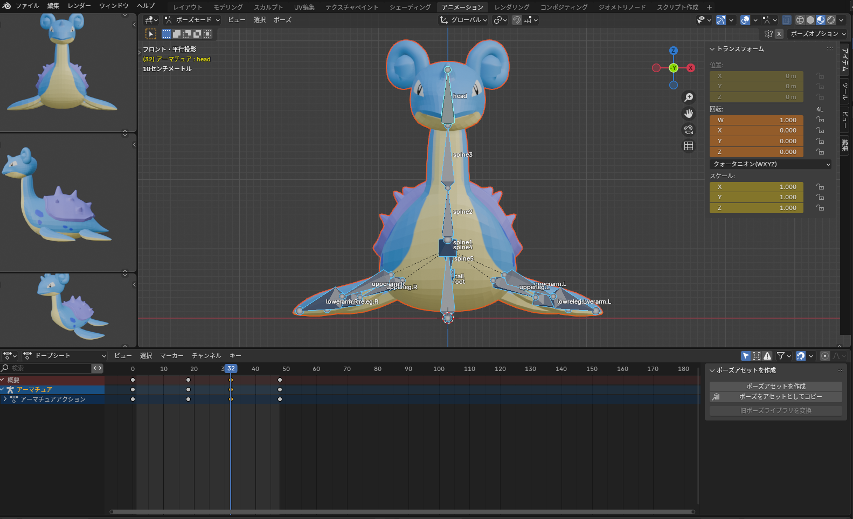Collapse the トランスフォーム panel

click(x=712, y=49)
